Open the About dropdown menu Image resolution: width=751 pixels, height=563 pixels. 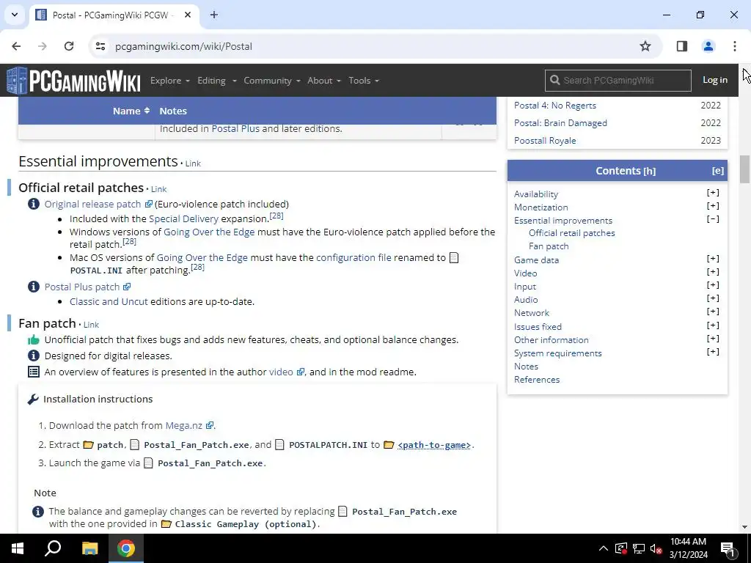[324, 81]
